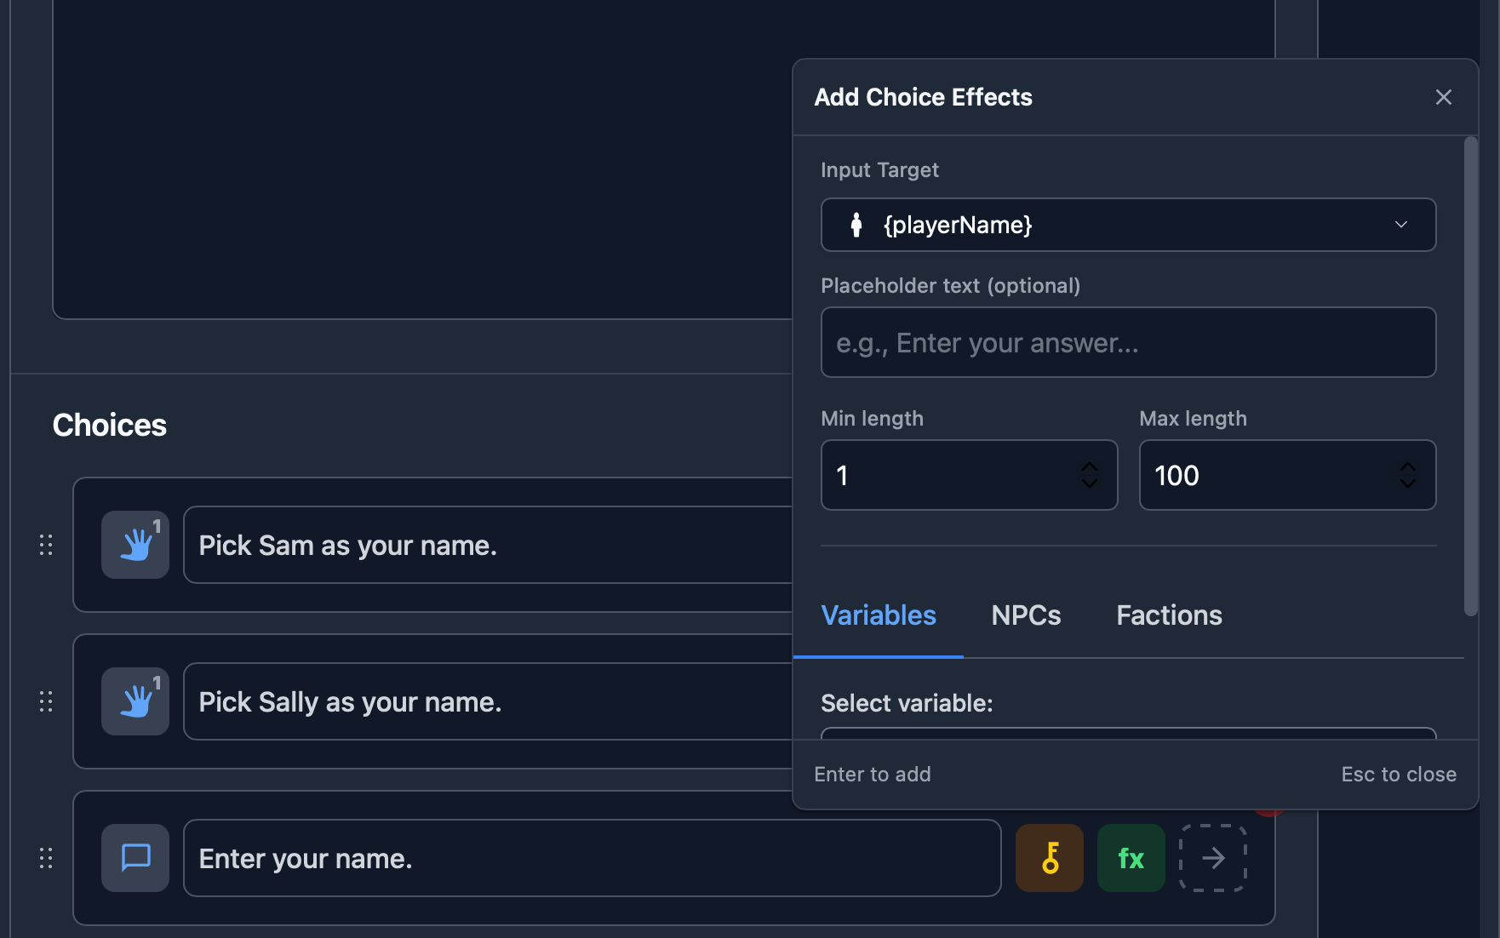Click the Max length stepper arrows
This screenshot has height=938, width=1500.
(x=1407, y=475)
